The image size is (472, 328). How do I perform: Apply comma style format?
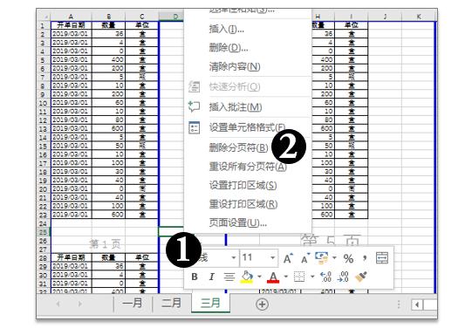(x=365, y=258)
